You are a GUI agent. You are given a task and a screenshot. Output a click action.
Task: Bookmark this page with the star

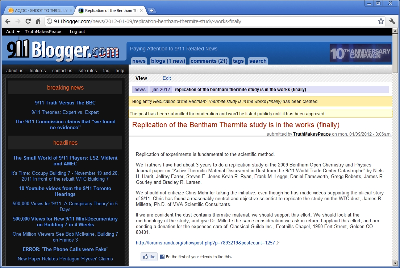click(381, 21)
